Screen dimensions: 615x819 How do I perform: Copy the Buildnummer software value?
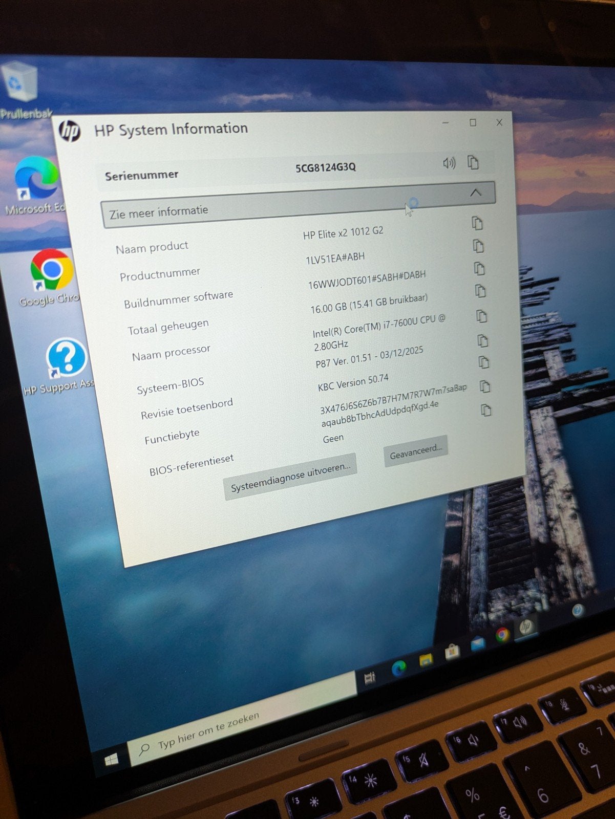tap(479, 268)
